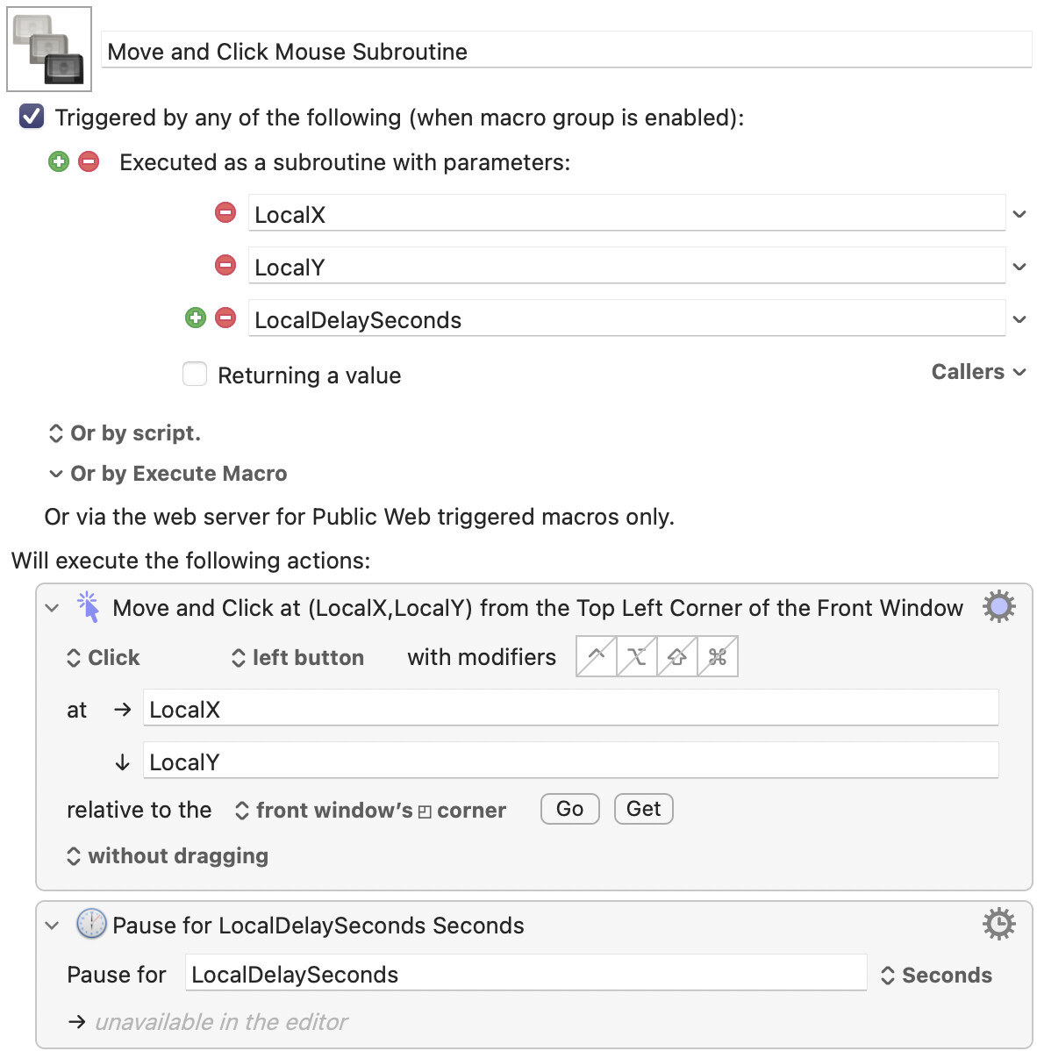Enable the Returning a value checkbox
Image resolution: width=1037 pixels, height=1051 pixels.
[195, 375]
